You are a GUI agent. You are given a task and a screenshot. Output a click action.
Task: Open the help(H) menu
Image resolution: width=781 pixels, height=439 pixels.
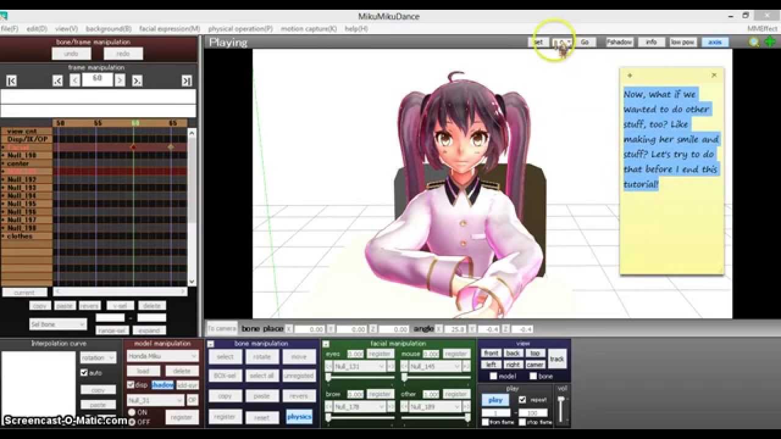click(356, 29)
